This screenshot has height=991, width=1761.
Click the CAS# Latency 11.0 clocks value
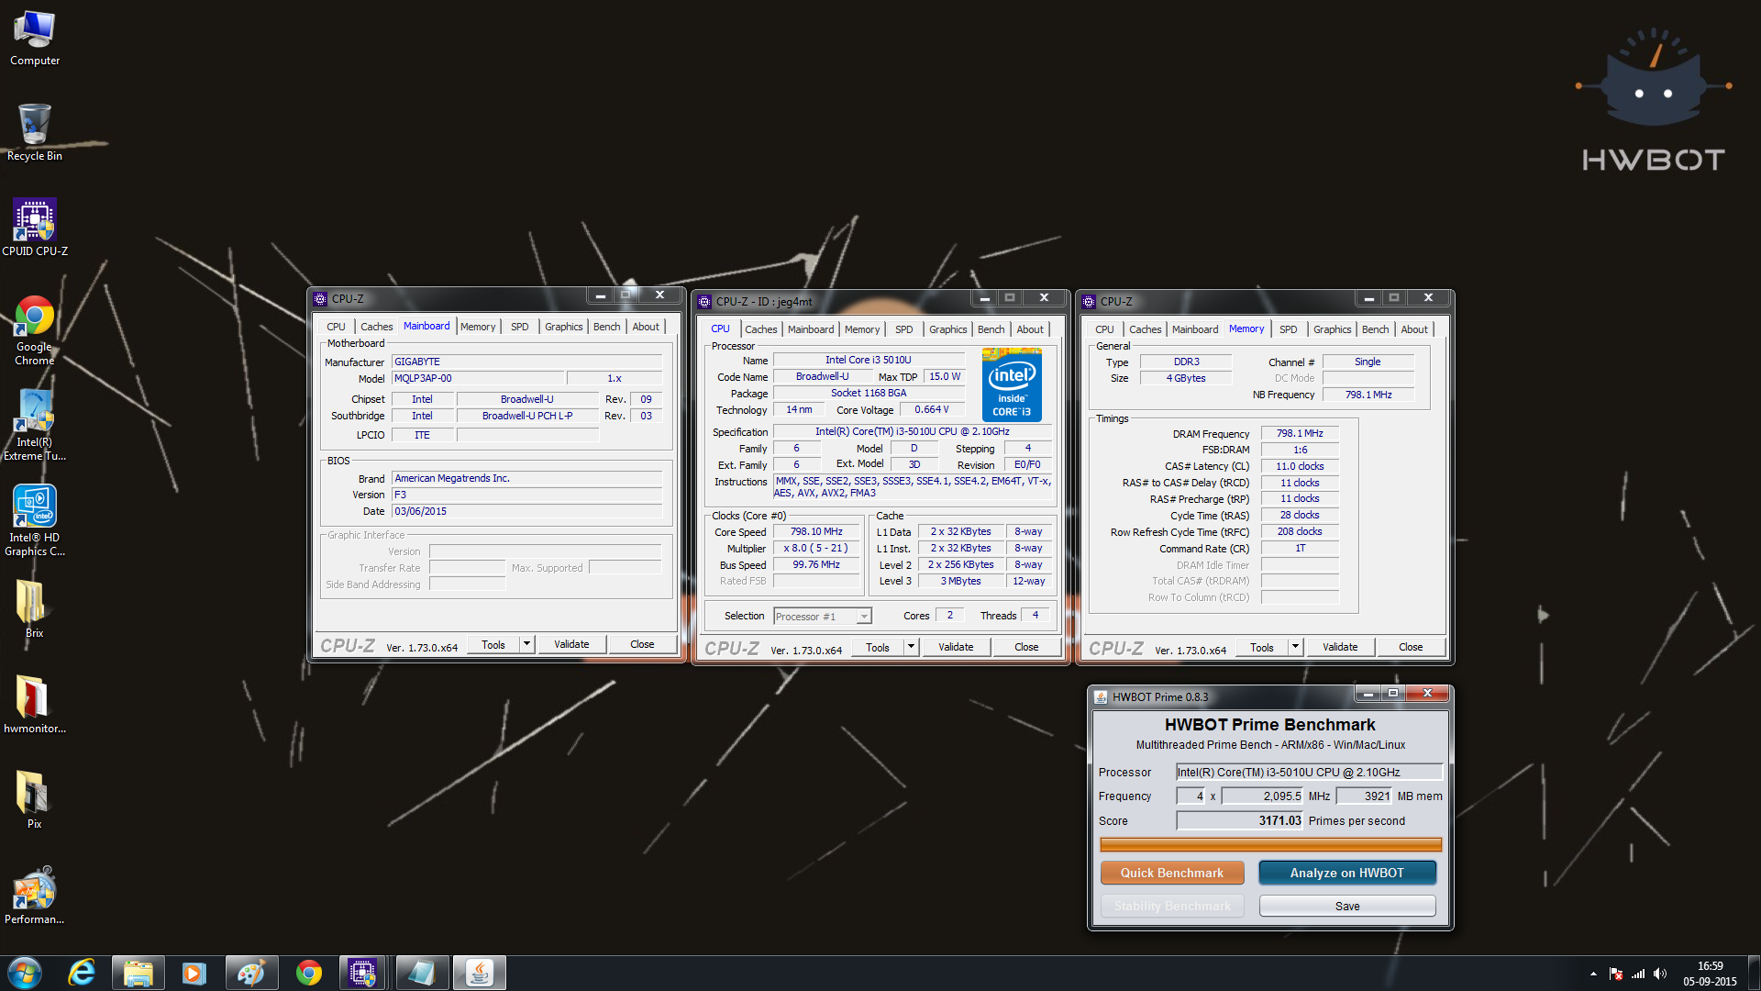[x=1300, y=466]
